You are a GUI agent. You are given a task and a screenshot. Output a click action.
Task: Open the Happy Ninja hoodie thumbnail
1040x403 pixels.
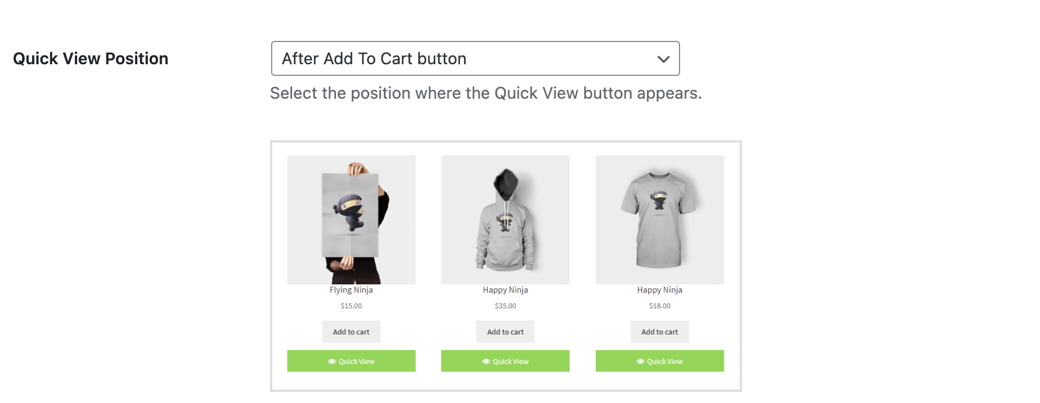point(505,220)
